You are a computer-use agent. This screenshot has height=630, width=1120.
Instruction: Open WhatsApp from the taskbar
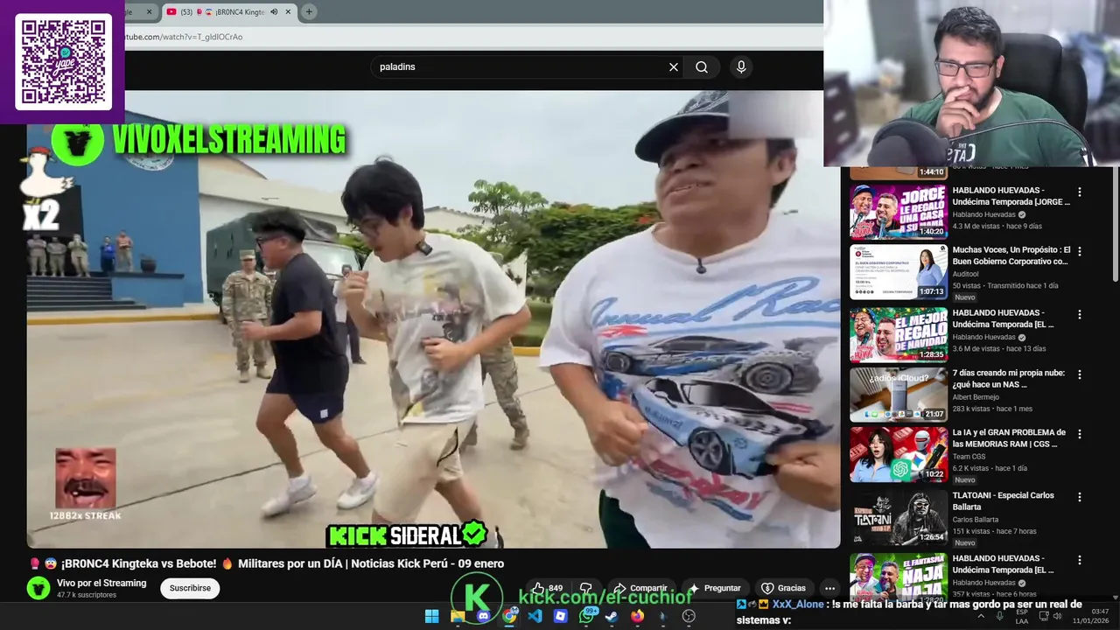tap(586, 616)
